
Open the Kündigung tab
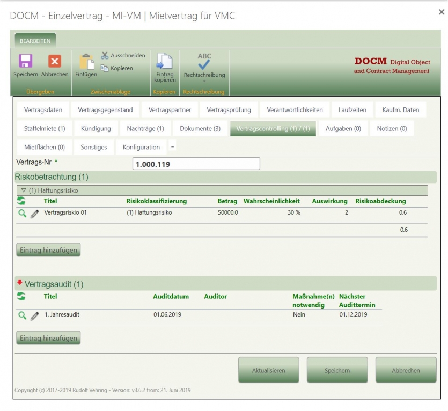(96, 128)
